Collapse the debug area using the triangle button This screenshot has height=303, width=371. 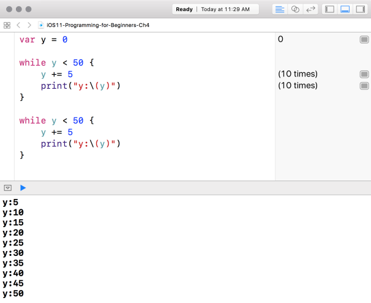point(8,188)
